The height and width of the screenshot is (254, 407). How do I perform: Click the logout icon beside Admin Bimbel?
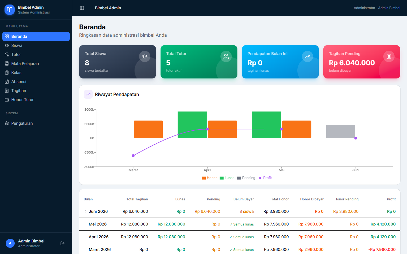[x=62, y=243]
